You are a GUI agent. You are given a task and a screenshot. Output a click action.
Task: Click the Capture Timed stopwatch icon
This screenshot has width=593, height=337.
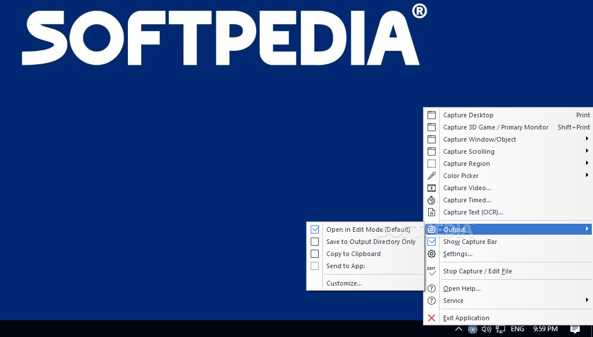click(431, 200)
